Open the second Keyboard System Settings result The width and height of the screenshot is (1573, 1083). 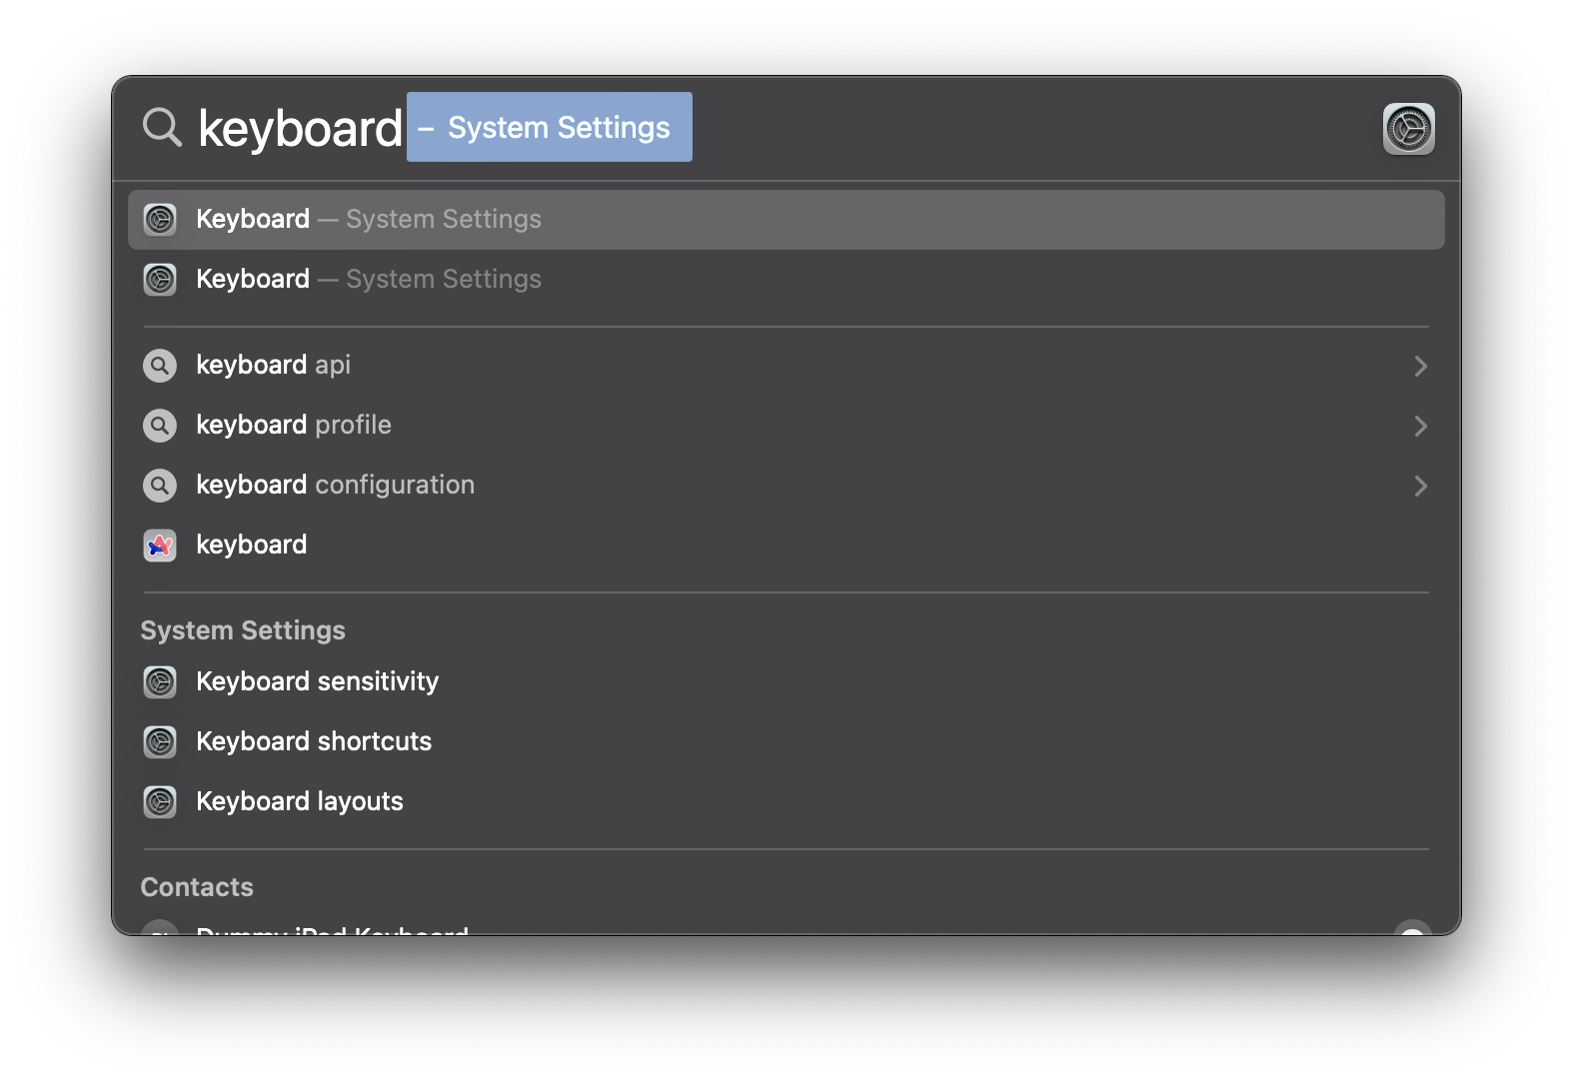786,280
